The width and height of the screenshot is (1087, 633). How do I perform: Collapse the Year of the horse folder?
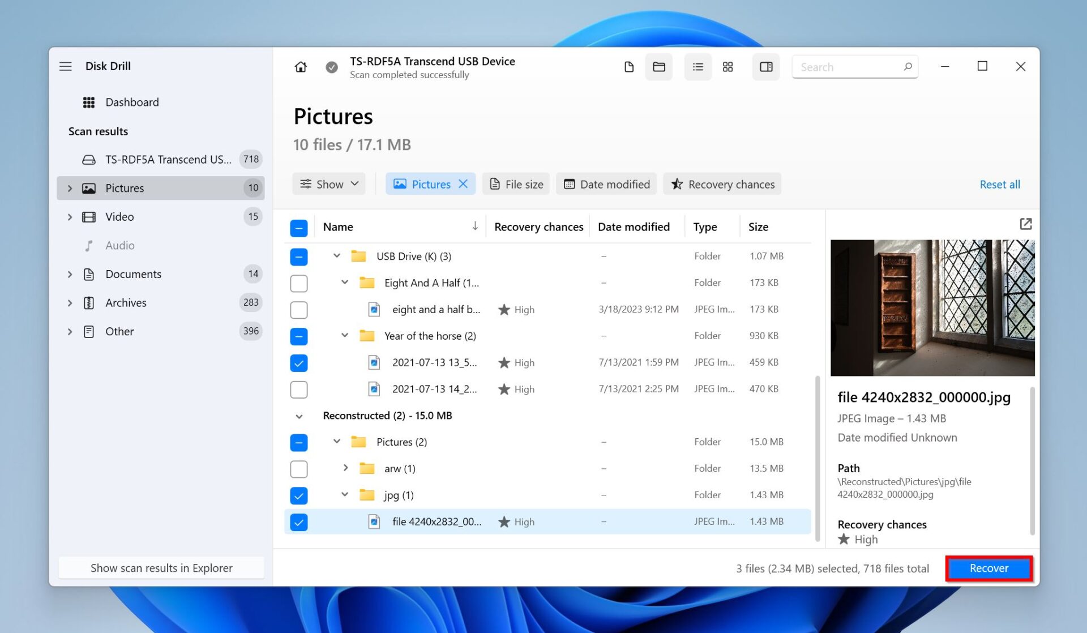coord(345,335)
